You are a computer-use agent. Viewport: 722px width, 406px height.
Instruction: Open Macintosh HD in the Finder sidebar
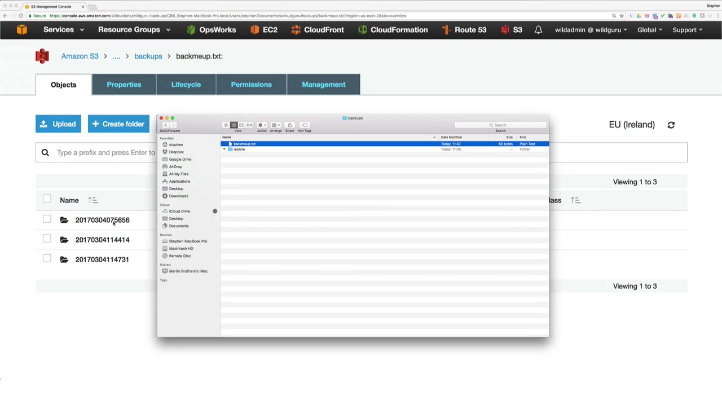(x=178, y=248)
